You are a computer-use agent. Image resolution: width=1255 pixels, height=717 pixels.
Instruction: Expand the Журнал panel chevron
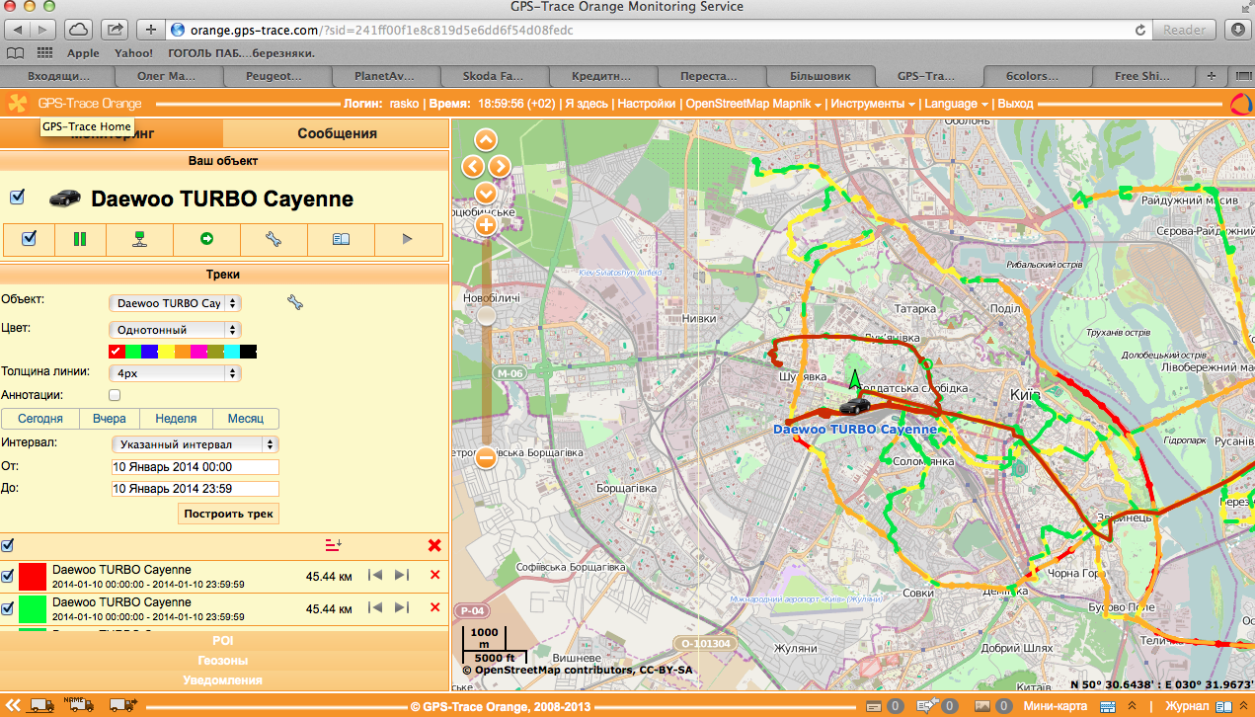[1246, 706]
